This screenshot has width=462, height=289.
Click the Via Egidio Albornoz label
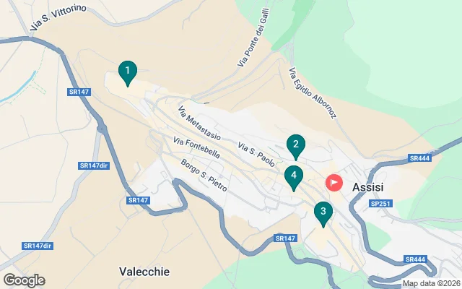[313, 93]
